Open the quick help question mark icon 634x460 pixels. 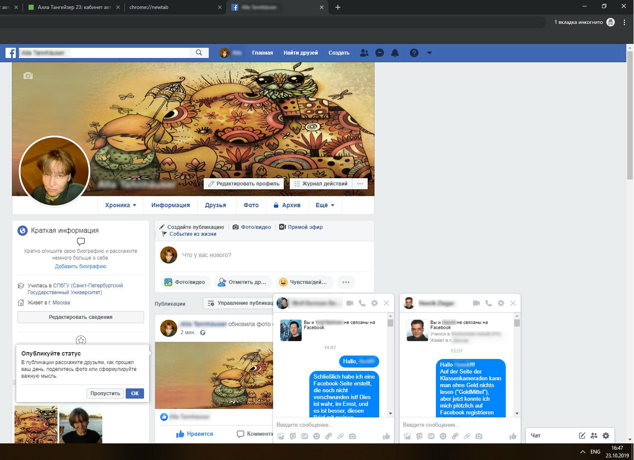coord(414,53)
